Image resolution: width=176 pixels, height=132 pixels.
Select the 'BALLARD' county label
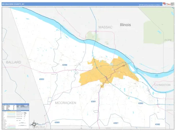(x=14, y=62)
